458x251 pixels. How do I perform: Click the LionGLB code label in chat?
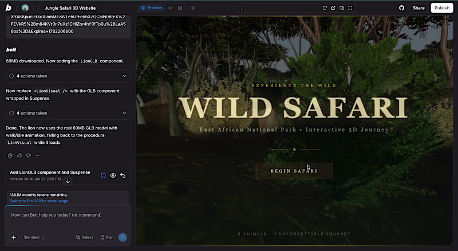tap(89, 61)
